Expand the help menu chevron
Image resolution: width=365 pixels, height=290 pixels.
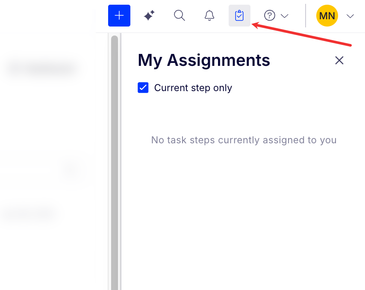point(285,16)
